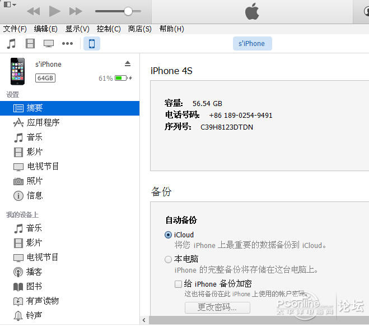This screenshot has width=369, height=326.
Task: Open the mini player dropdown at top-left
Action: tap(10, 4)
